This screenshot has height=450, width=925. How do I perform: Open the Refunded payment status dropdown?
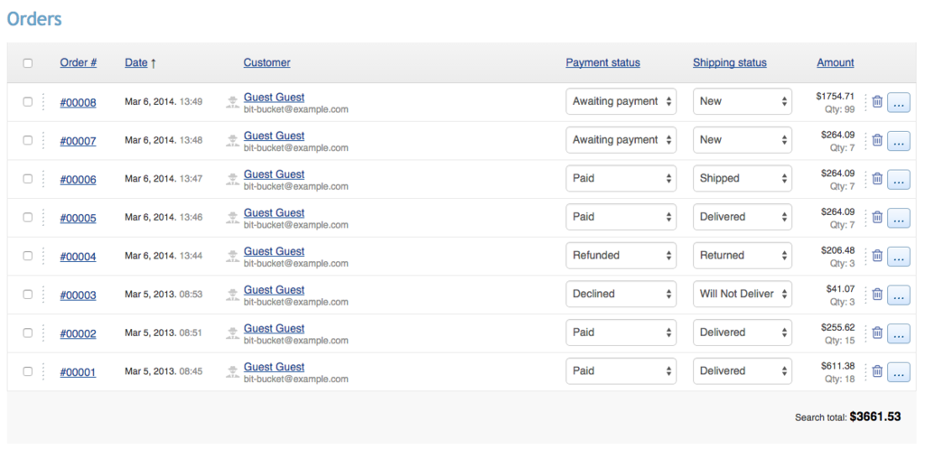pyautogui.click(x=621, y=256)
